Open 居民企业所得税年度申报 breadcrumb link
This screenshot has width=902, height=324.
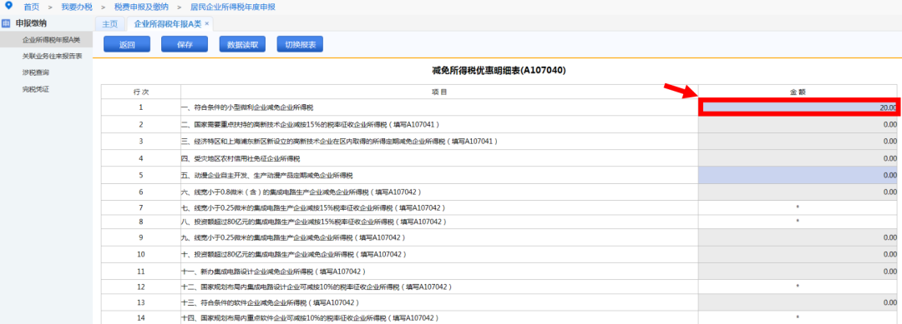(233, 7)
